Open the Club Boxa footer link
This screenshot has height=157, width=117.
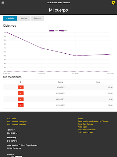coord(12,119)
